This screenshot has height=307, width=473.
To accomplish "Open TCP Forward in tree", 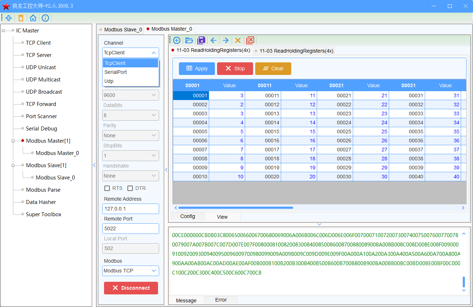I will coord(41,104).
